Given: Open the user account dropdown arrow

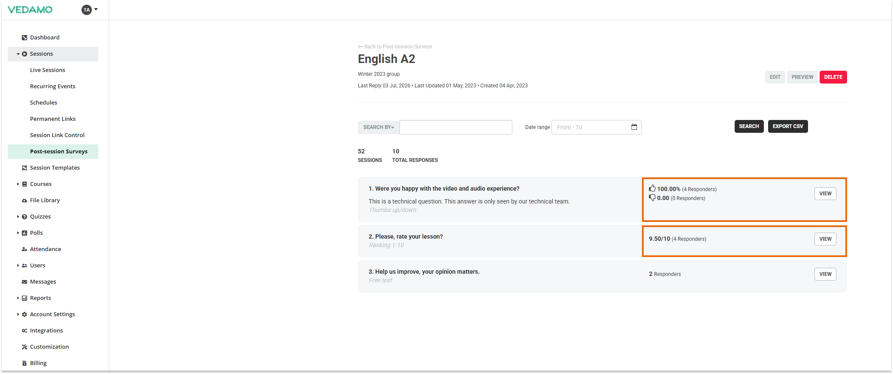Looking at the screenshot, I should point(96,9).
